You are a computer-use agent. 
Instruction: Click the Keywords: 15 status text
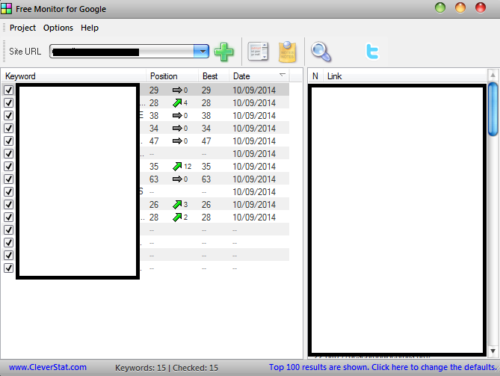141,368
